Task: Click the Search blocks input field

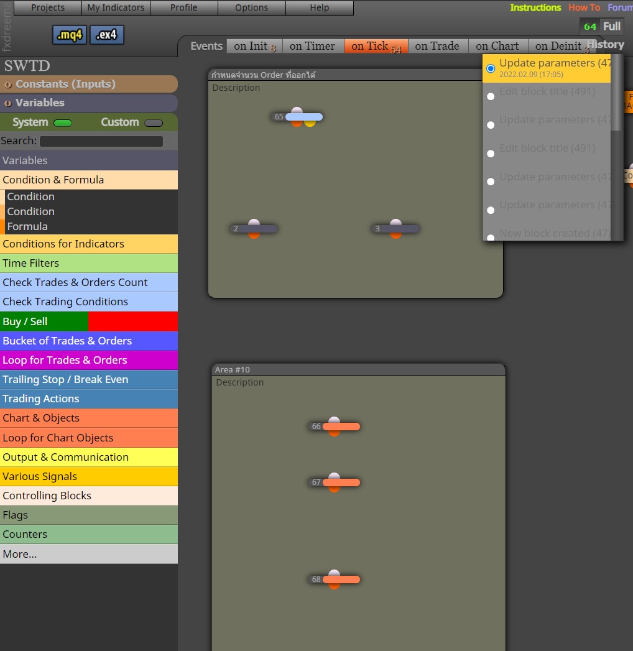Action: pyautogui.click(x=101, y=141)
